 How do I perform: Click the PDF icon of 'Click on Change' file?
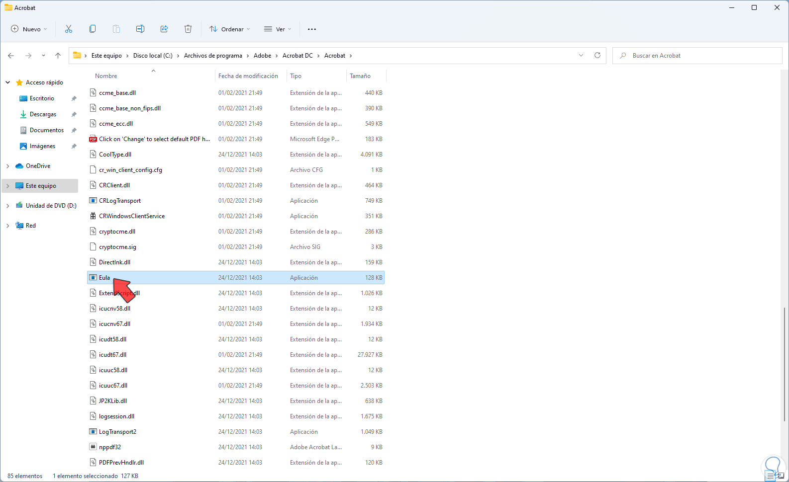pyautogui.click(x=93, y=139)
